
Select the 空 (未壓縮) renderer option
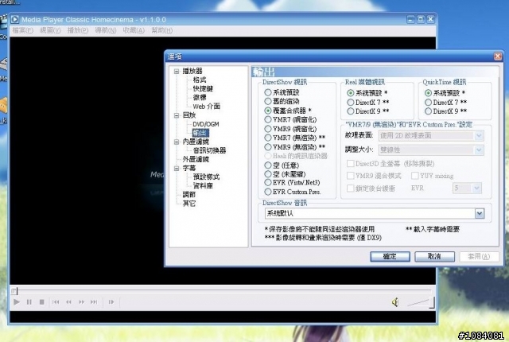point(268,174)
